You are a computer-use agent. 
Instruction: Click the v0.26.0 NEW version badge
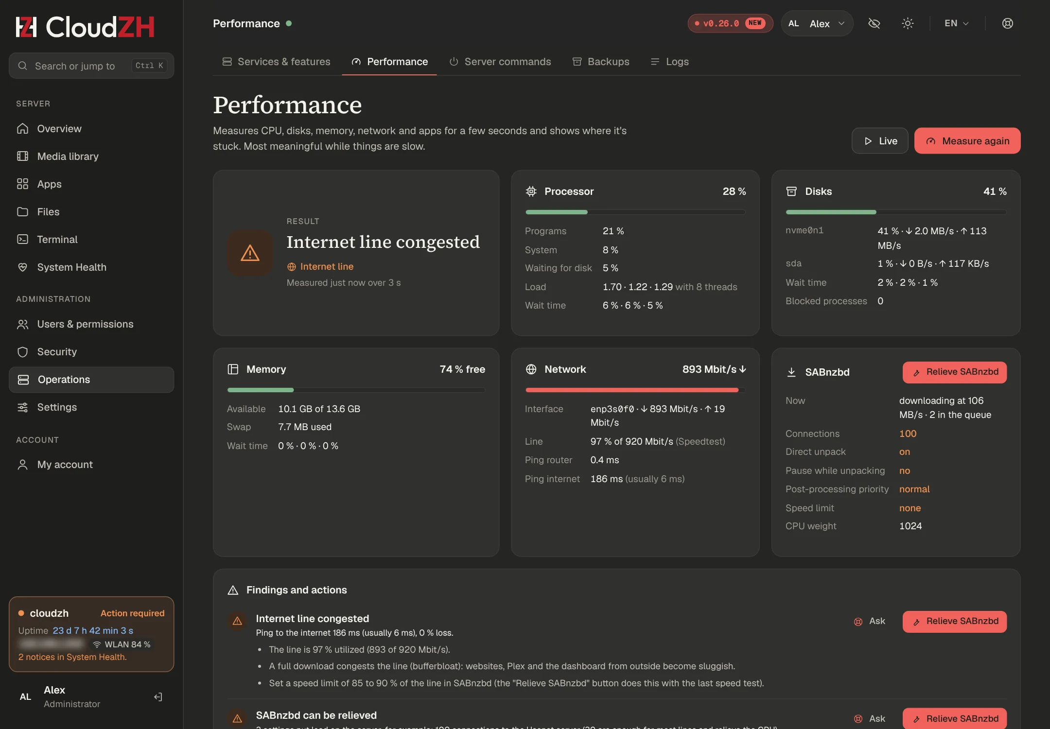point(730,23)
